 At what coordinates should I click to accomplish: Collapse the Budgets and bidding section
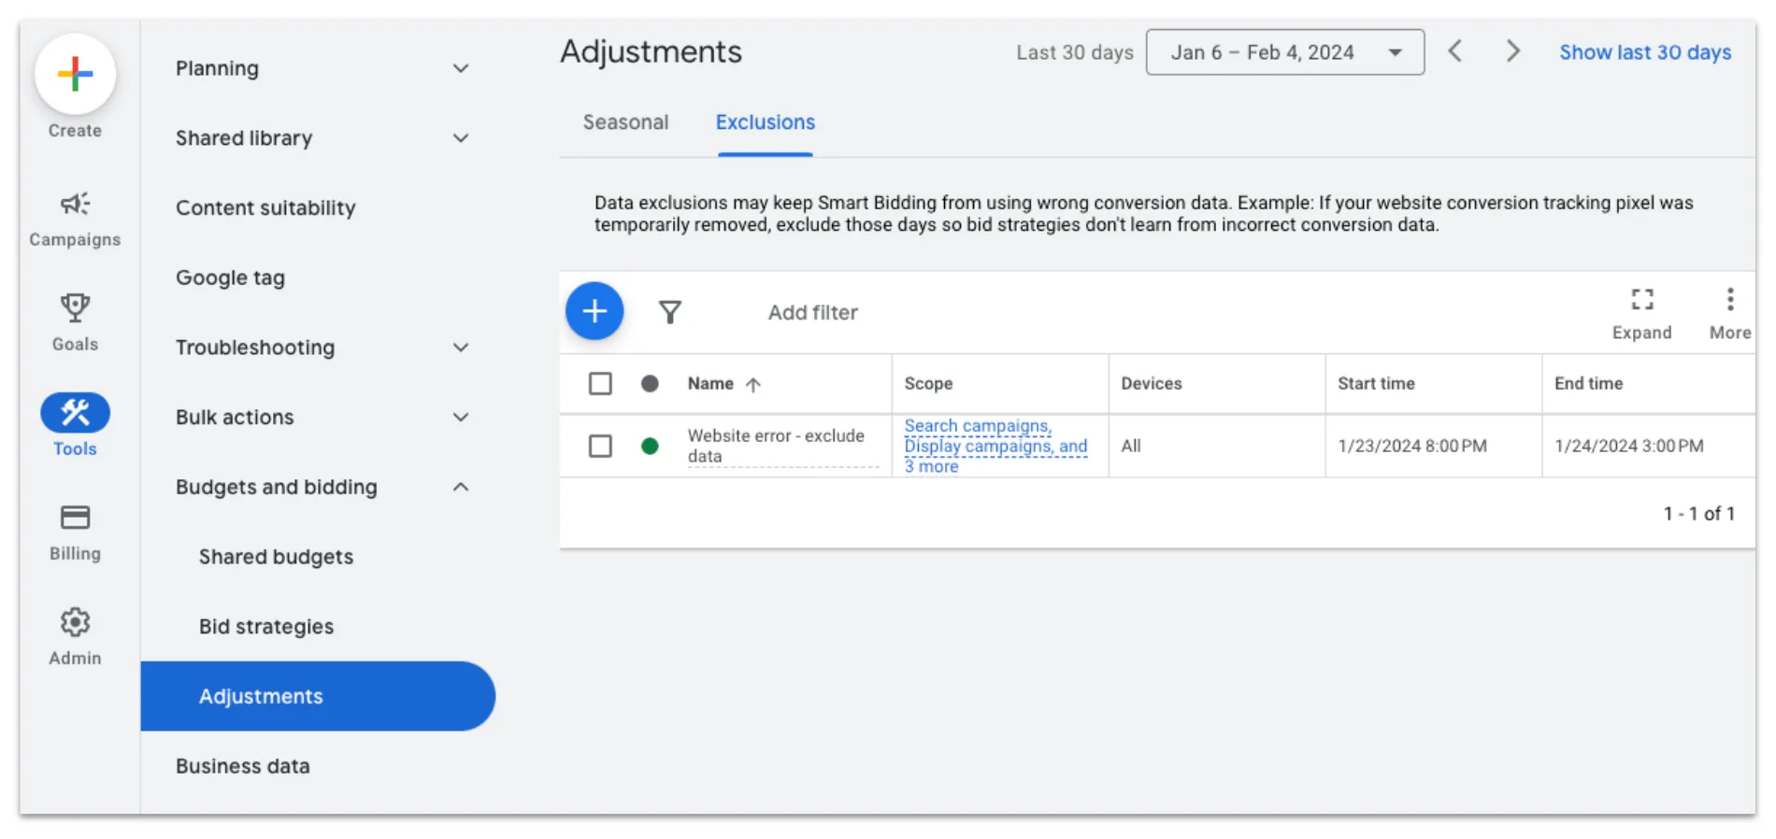461,487
